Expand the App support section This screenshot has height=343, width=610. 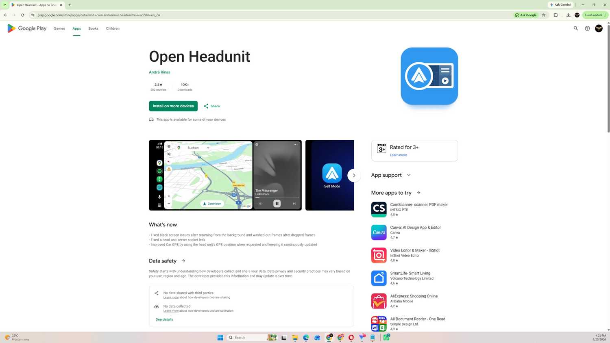(409, 175)
